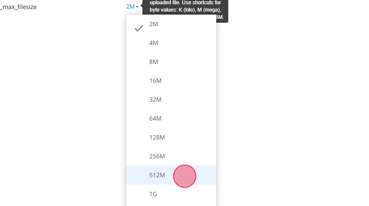Choose 4M from the dropdown list

(x=154, y=43)
